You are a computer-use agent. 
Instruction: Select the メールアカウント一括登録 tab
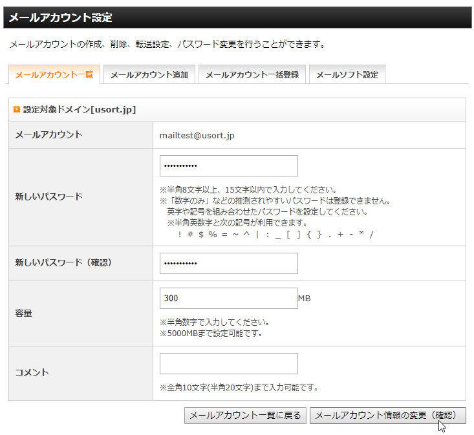click(x=252, y=75)
